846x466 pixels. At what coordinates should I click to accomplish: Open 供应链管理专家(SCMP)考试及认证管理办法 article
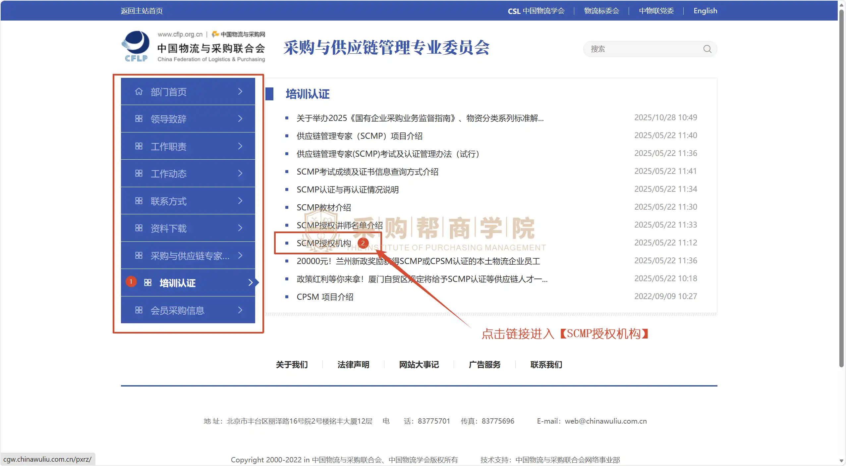(x=388, y=154)
